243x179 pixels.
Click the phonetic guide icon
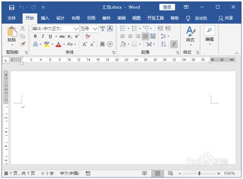point(102,28)
